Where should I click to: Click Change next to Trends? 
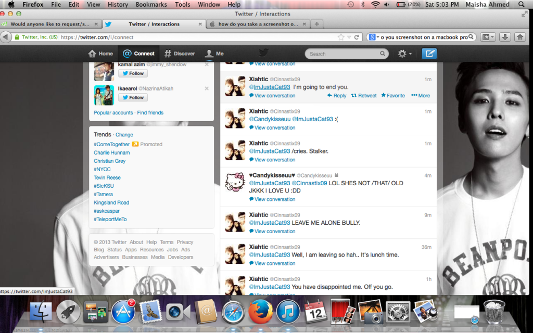(124, 134)
